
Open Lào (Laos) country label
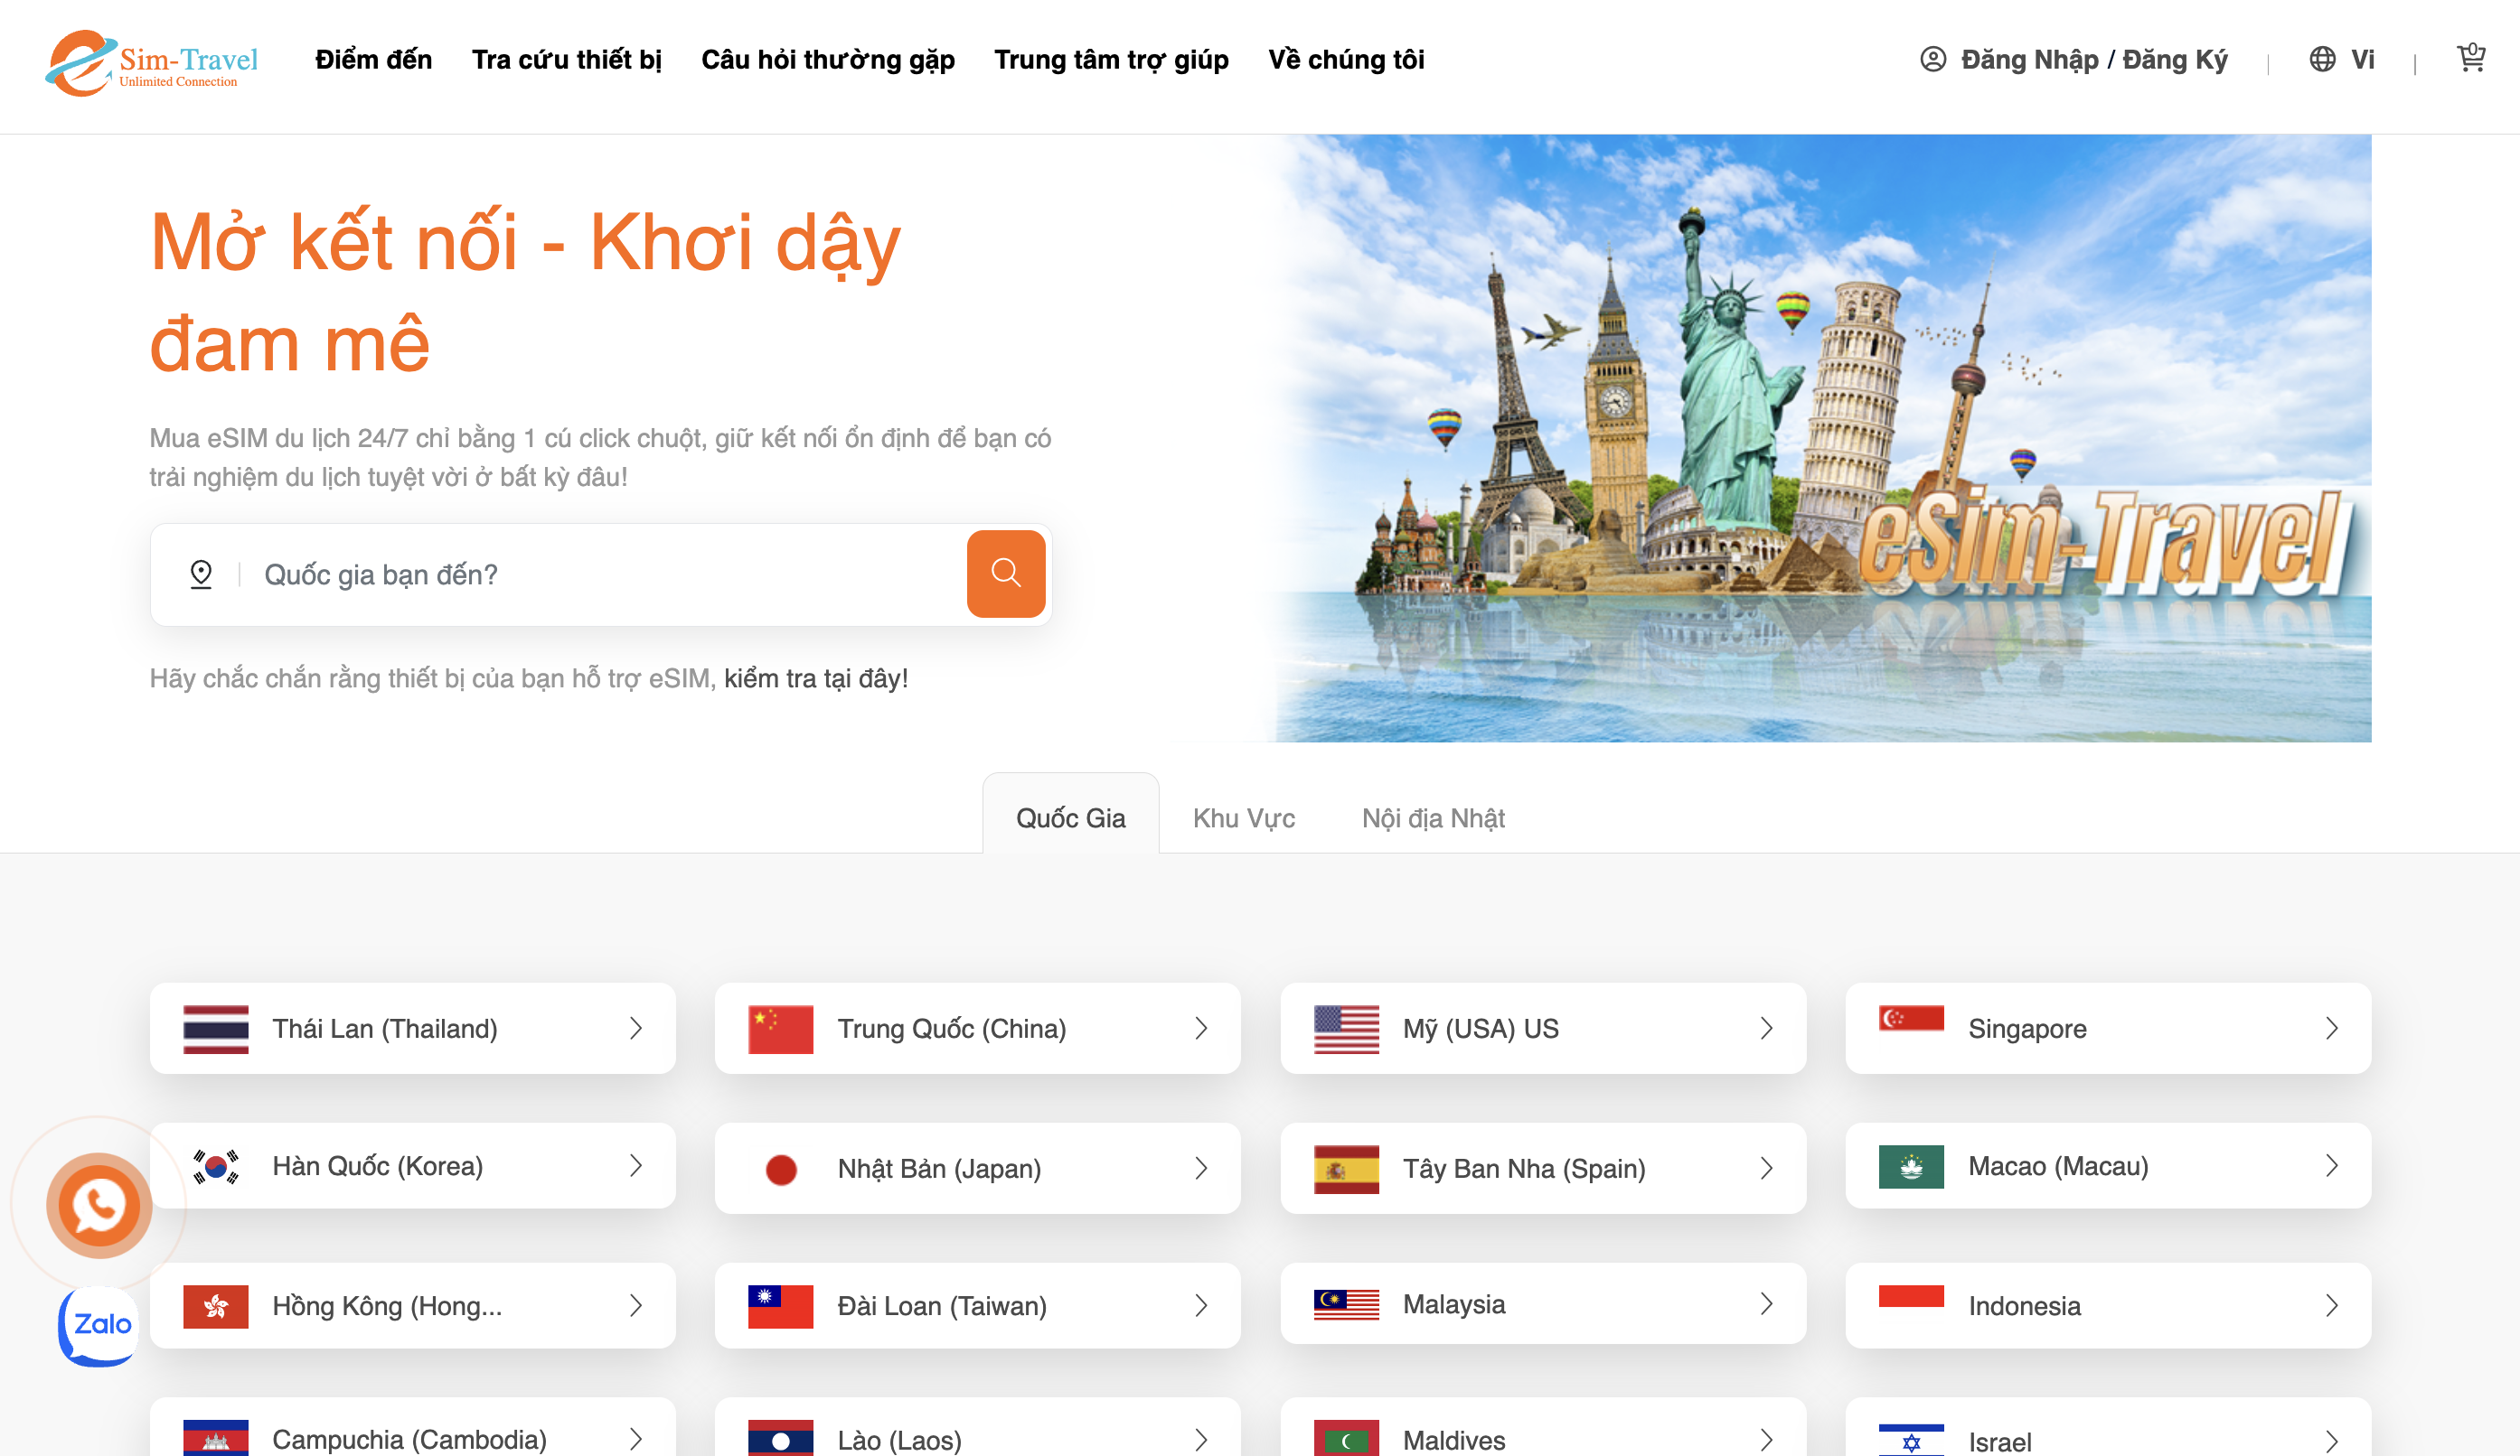point(900,1440)
